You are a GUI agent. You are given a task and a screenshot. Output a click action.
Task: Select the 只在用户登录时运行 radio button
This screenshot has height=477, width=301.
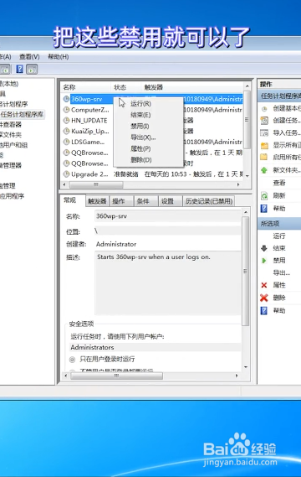72,360
